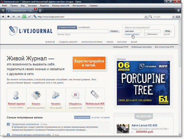Open the Вид menu
The image size is (184, 139).
(23, 6)
